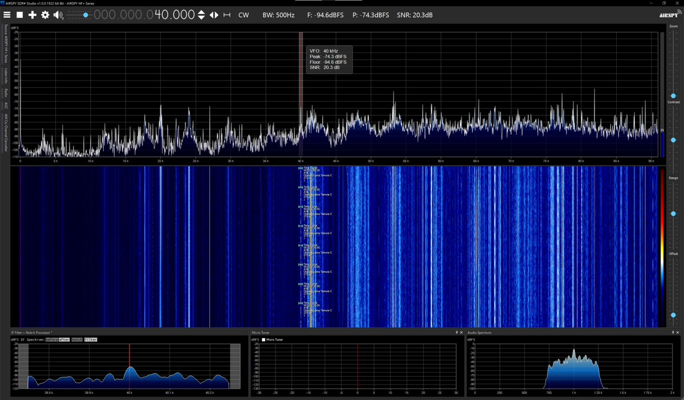684x400 pixels.
Task: Open the AM Co-Channel Canceller side tab
Action: [x=6, y=132]
